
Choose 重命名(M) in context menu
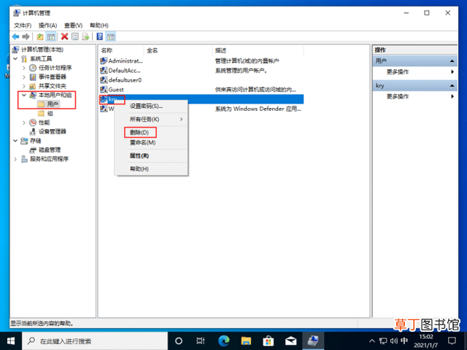coord(151,143)
